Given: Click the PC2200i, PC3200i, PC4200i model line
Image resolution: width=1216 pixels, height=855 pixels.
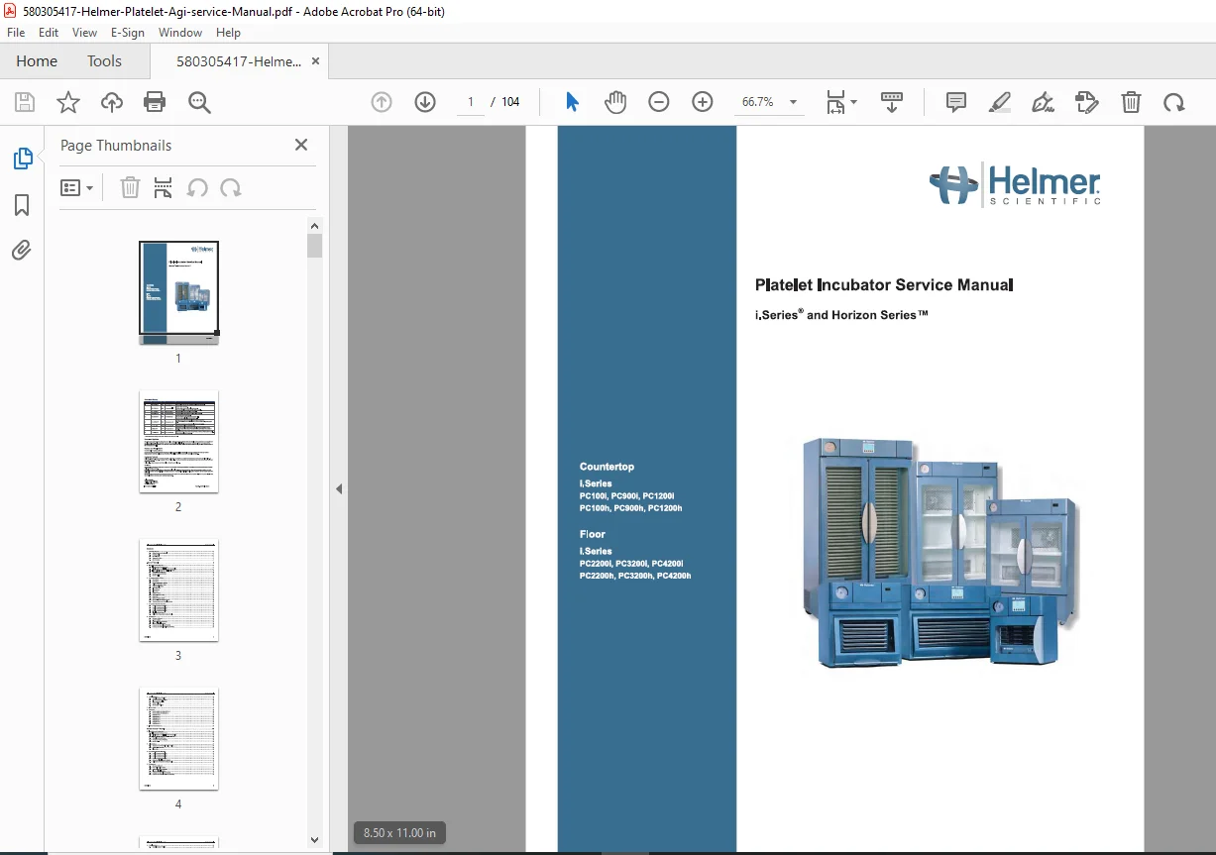Looking at the screenshot, I should 631,563.
